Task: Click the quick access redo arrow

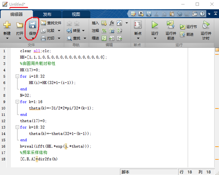Action: pyautogui.click(x=187, y=14)
